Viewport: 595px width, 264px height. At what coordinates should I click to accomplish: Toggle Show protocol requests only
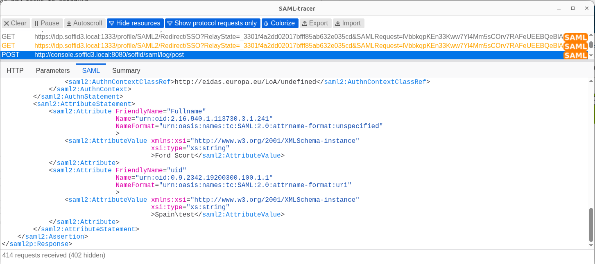click(x=212, y=23)
